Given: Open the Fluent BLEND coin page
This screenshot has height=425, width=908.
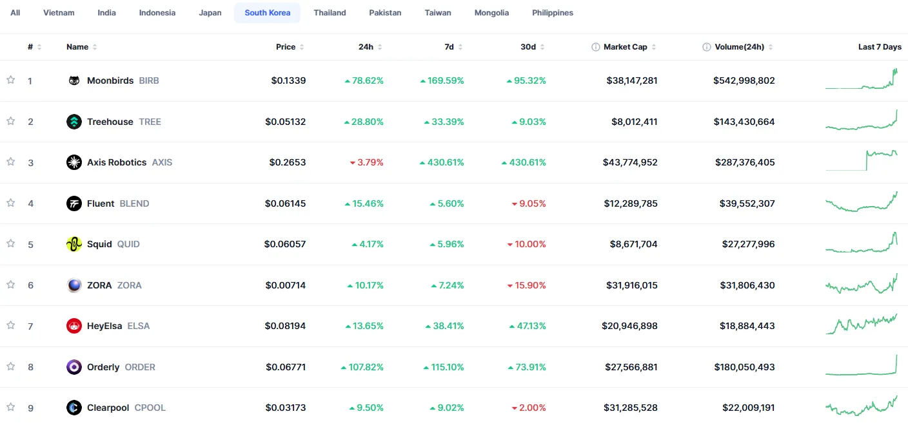Looking at the screenshot, I should [118, 203].
